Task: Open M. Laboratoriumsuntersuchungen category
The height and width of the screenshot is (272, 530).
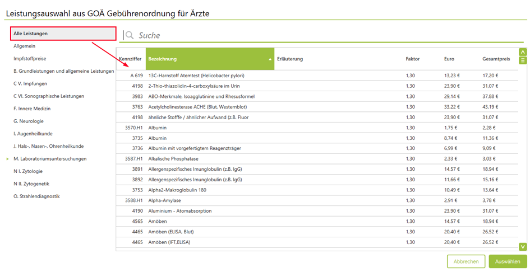Action: click(50, 158)
